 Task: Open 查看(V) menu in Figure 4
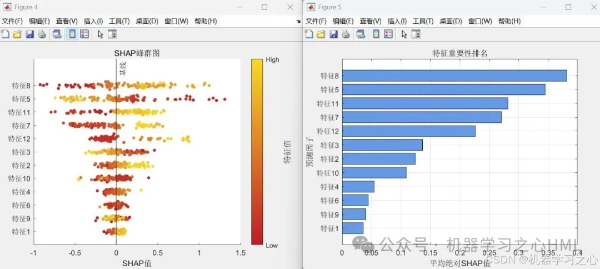(x=67, y=22)
